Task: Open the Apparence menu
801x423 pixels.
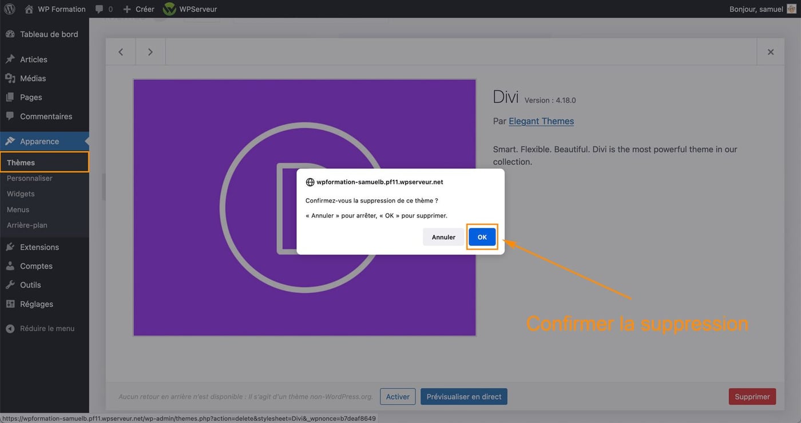Action: 38,141
